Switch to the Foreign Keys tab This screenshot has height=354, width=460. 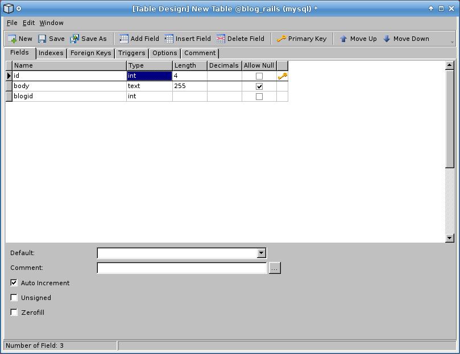(90, 53)
